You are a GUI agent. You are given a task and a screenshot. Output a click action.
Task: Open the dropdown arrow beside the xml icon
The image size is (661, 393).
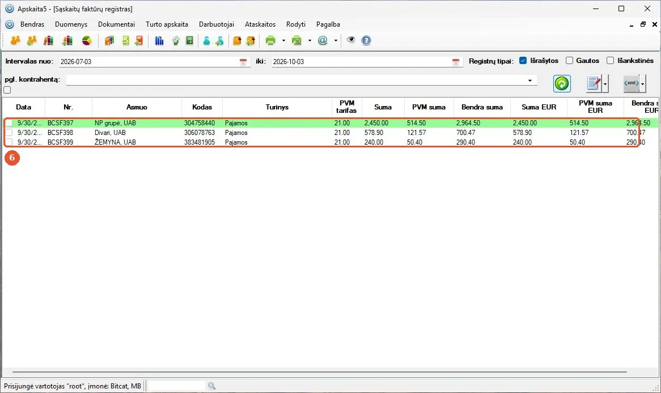642,84
